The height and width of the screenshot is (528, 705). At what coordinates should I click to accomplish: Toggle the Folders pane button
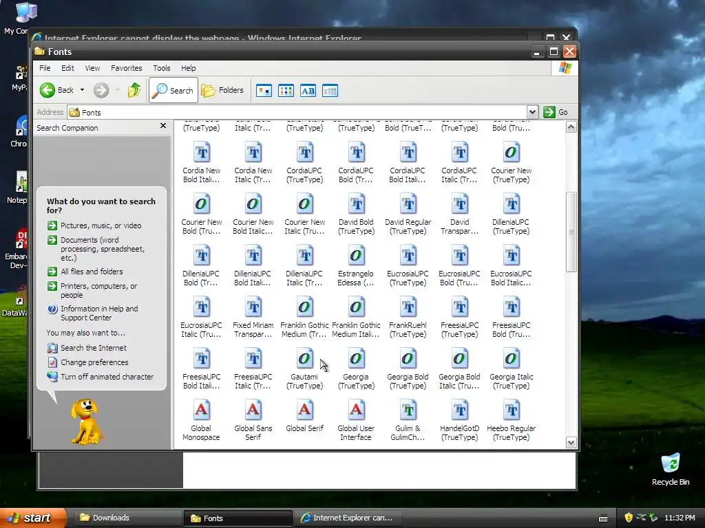coord(222,90)
